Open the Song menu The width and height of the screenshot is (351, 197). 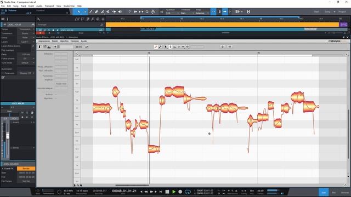pos(16,6)
